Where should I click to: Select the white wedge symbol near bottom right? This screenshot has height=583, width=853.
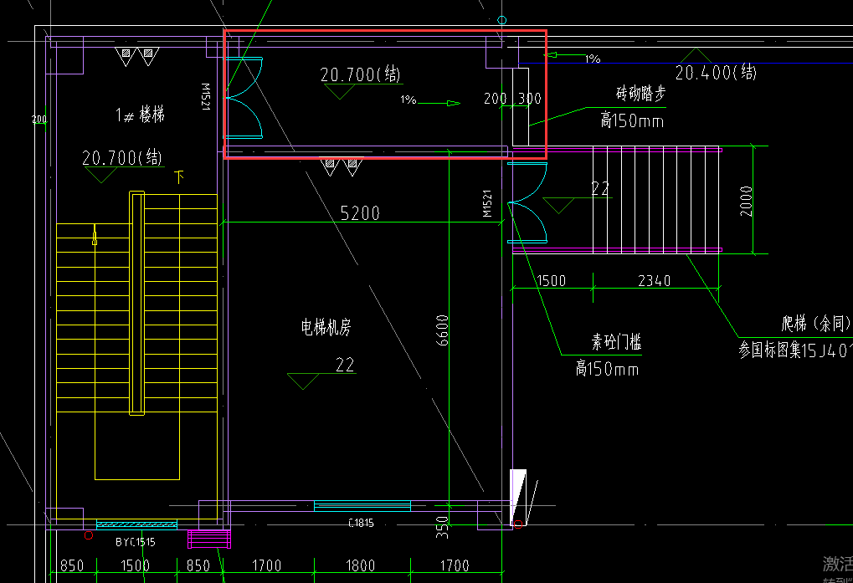(518, 497)
